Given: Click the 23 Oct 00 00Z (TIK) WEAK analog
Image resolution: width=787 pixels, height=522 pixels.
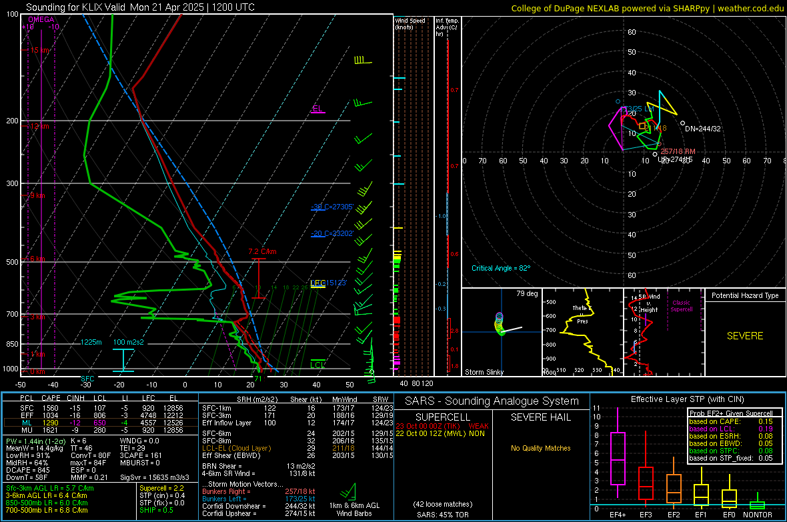Looking at the screenshot, I should pos(442,426).
